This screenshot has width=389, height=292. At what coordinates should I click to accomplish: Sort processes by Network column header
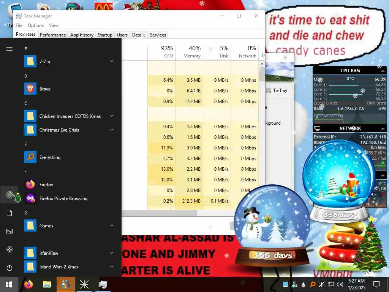coord(245,52)
